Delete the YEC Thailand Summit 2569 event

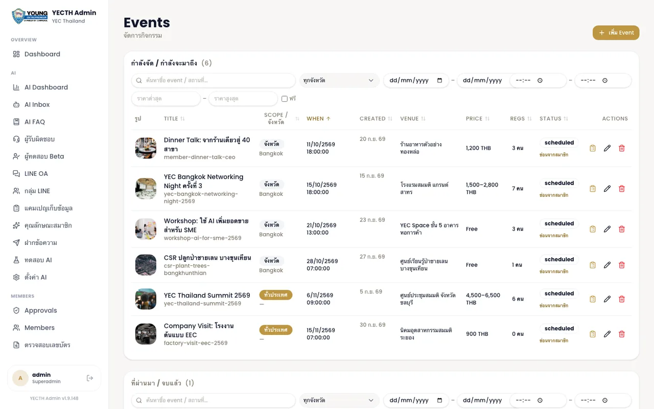[622, 299]
